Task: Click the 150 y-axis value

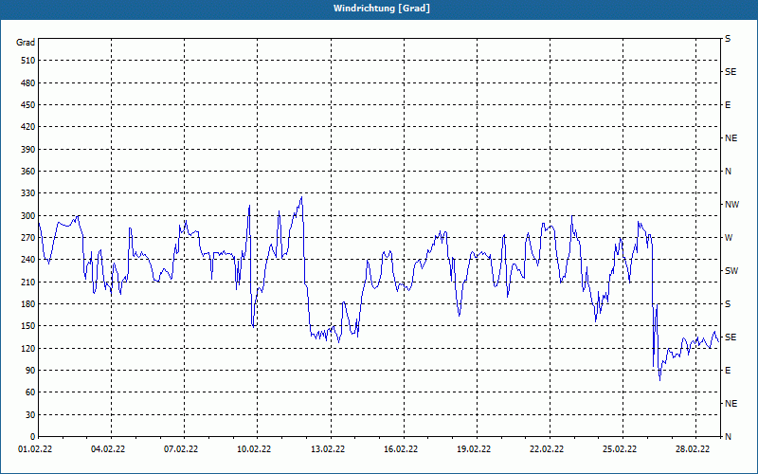Action: (27, 326)
